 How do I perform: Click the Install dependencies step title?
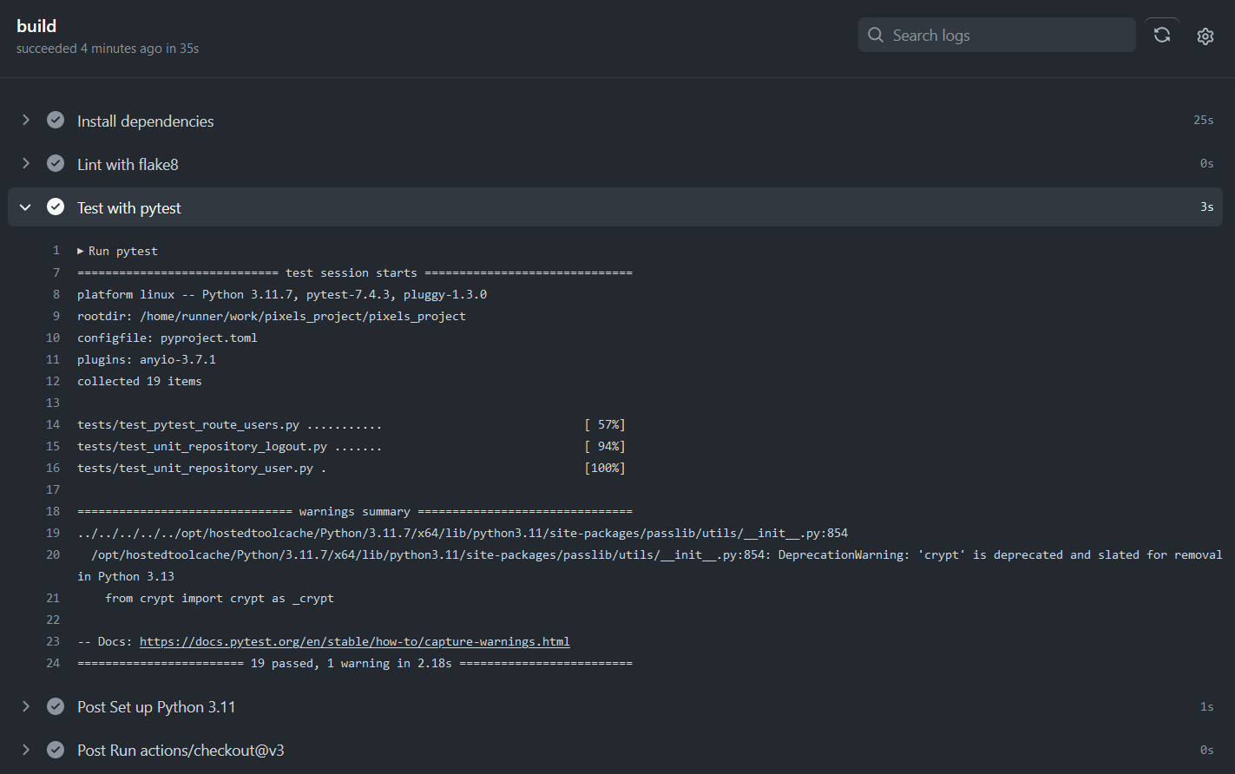pyautogui.click(x=145, y=121)
